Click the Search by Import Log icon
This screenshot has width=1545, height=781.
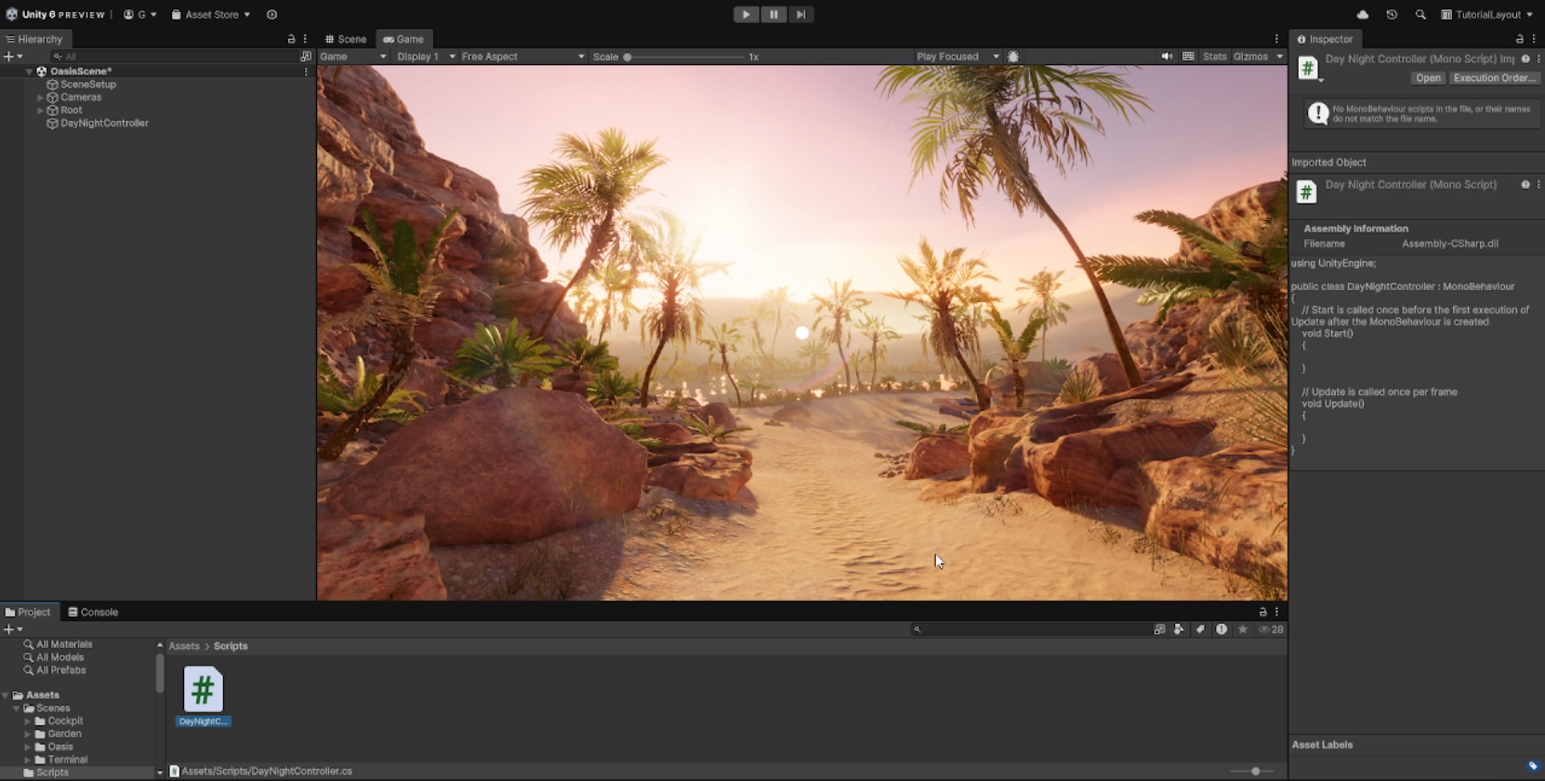1221,629
